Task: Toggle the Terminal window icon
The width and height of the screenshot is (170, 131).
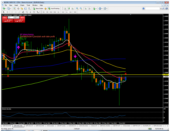Action: [26, 8]
